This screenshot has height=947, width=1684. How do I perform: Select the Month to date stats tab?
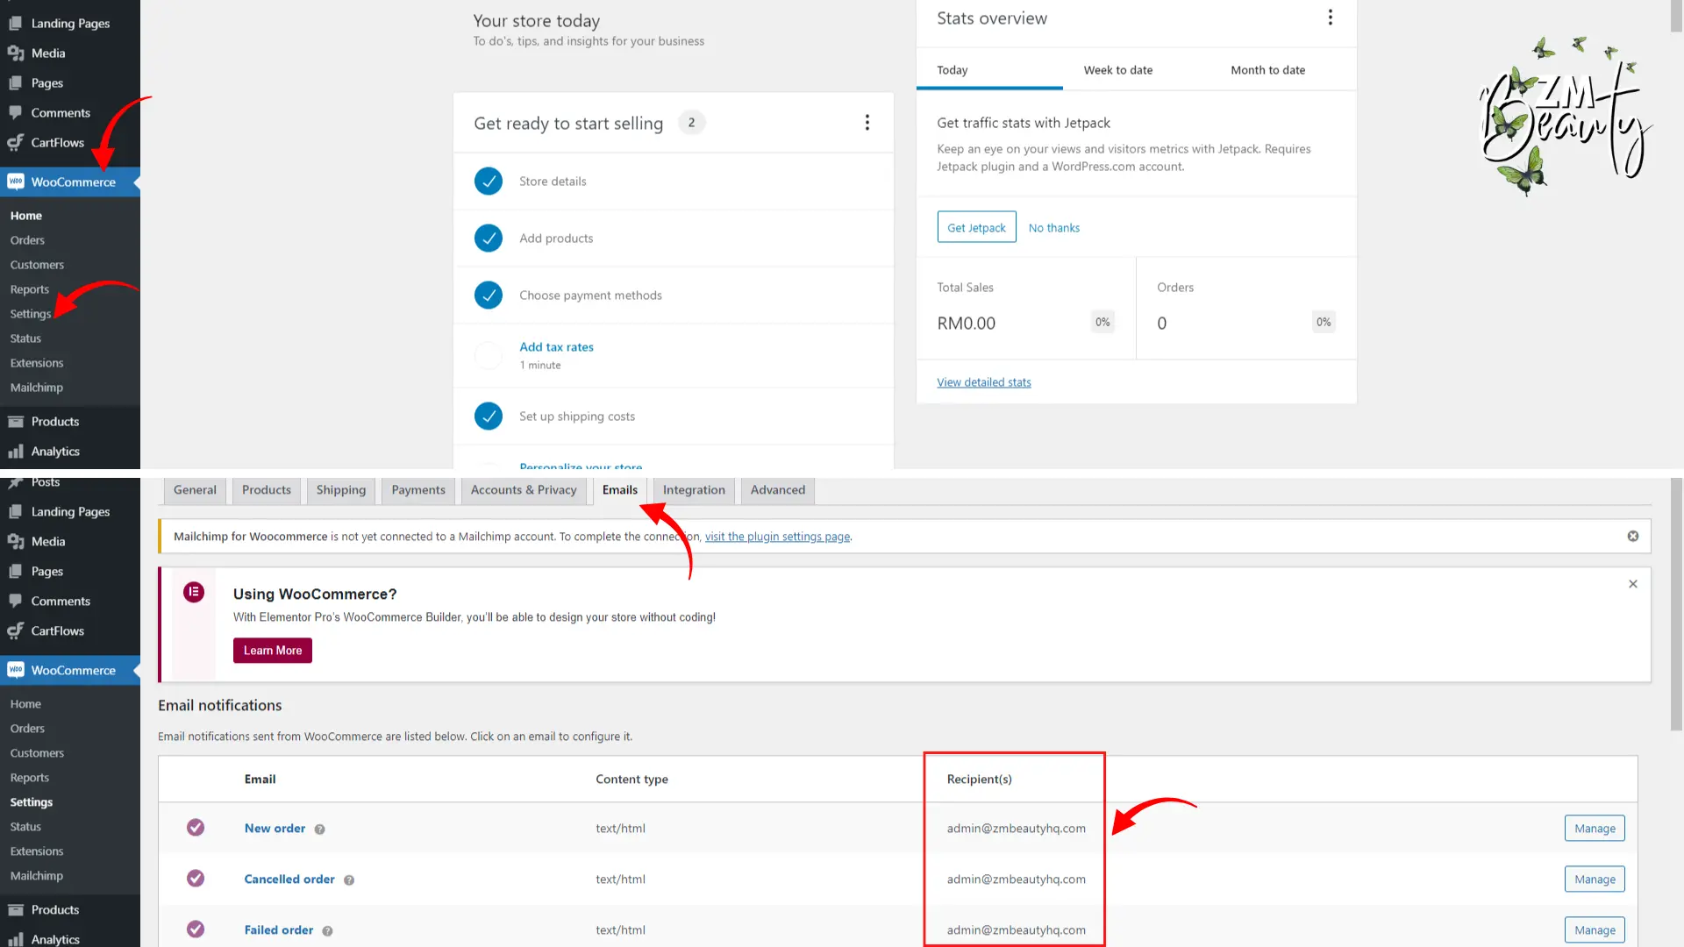coord(1268,70)
